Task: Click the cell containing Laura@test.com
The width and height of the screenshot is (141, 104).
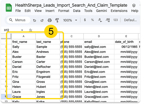Action: [x=99, y=92]
